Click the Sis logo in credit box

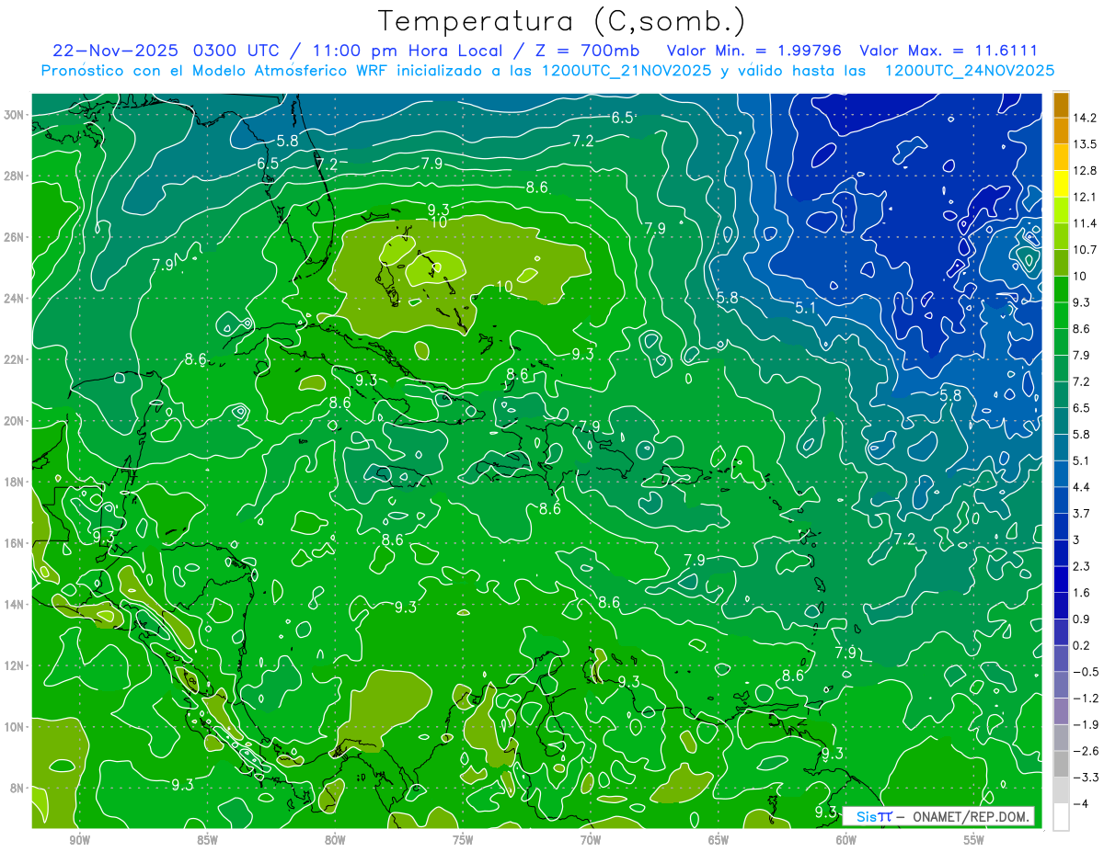point(873,816)
